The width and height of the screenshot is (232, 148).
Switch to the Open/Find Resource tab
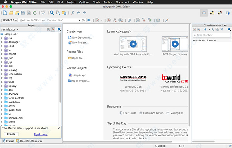[29, 141]
